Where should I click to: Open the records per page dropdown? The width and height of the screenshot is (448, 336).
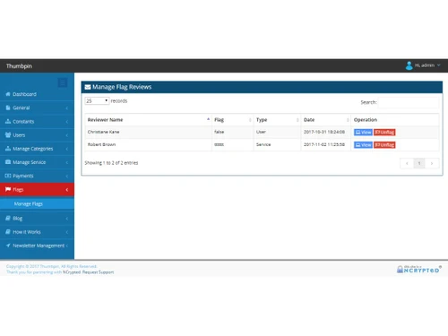[97, 101]
